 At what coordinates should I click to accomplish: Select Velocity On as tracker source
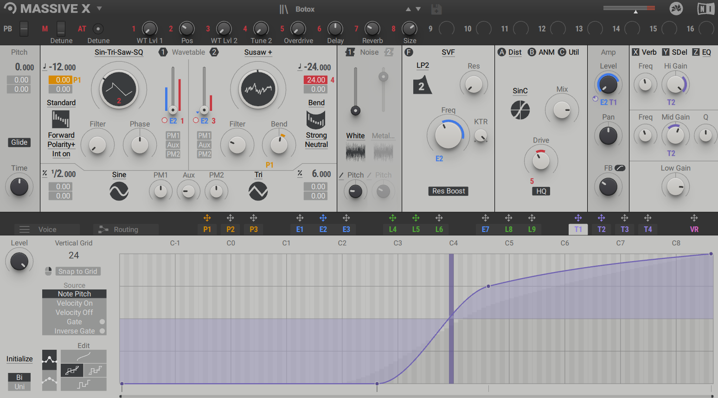click(74, 303)
